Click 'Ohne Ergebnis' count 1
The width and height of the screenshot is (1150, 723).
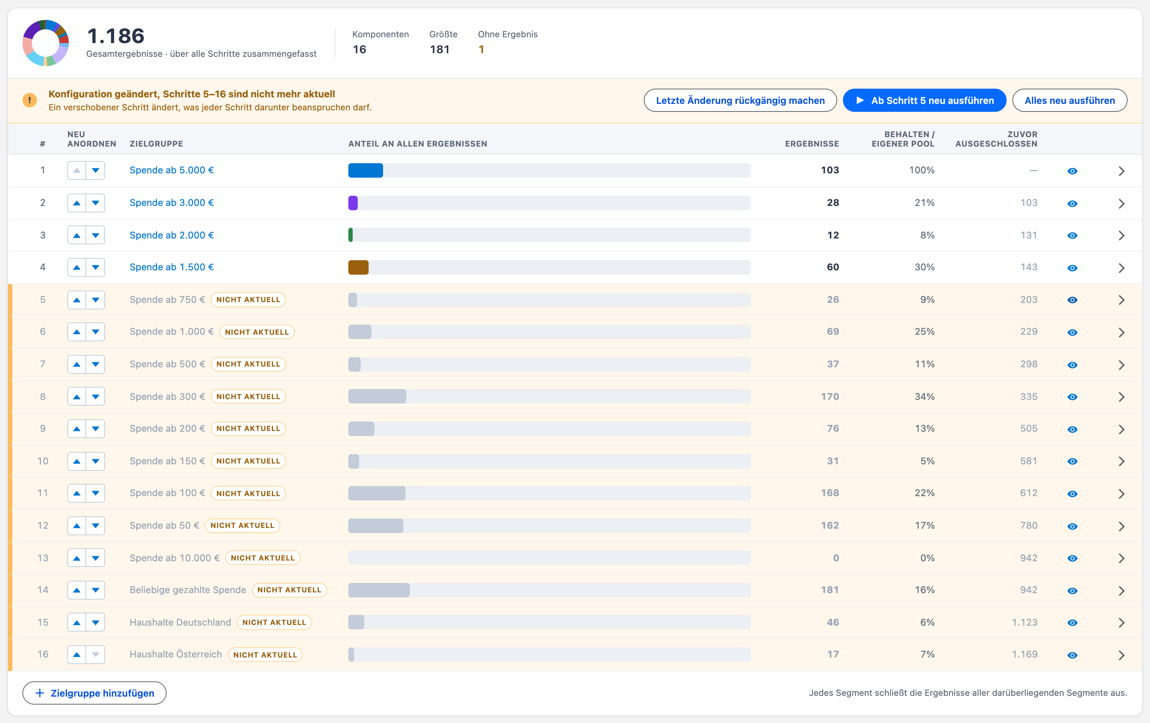[481, 50]
